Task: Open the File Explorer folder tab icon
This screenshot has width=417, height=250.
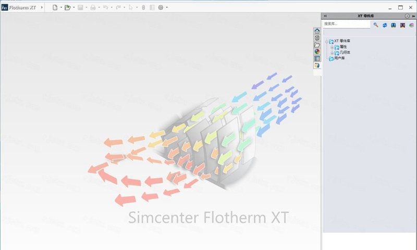Action: point(317,45)
